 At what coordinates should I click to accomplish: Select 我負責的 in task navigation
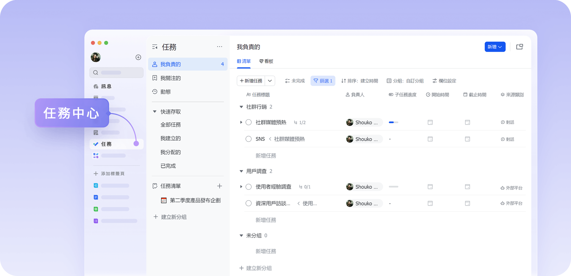click(x=188, y=64)
